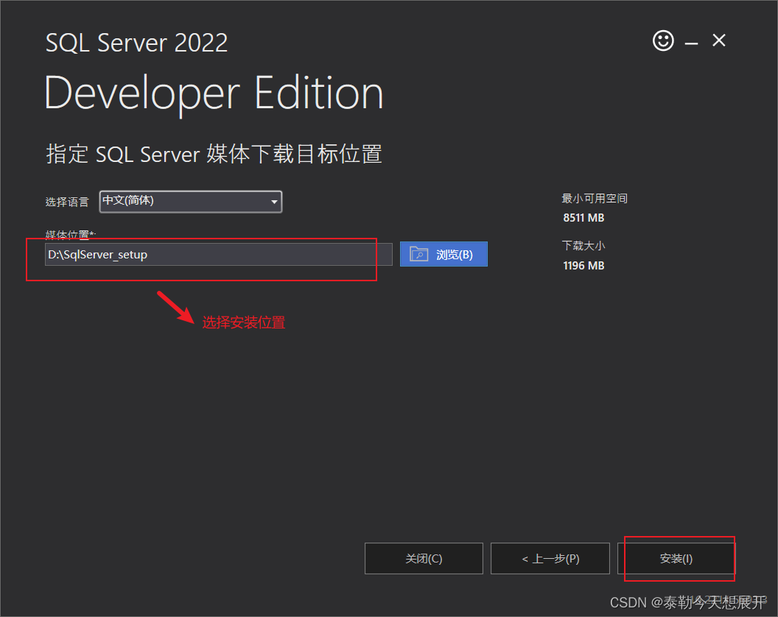Screen dimensions: 778x617
Task: Minimize the SQL Server installer window
Action: (691, 43)
